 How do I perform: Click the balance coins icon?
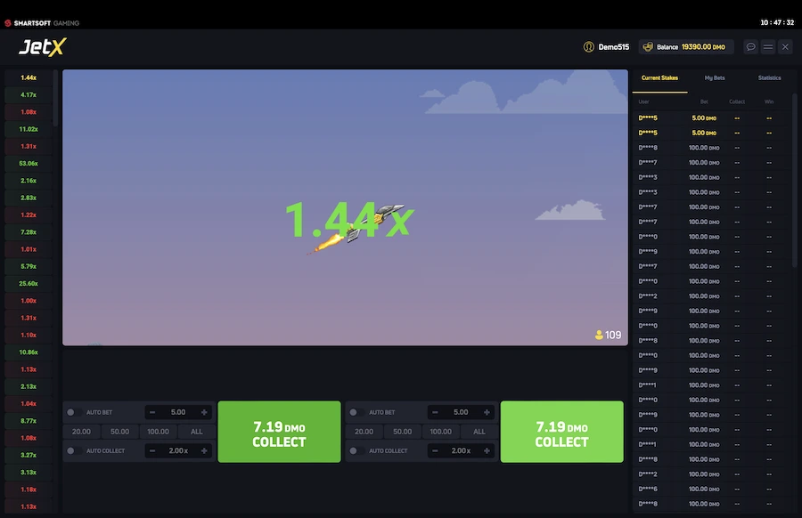(x=648, y=47)
